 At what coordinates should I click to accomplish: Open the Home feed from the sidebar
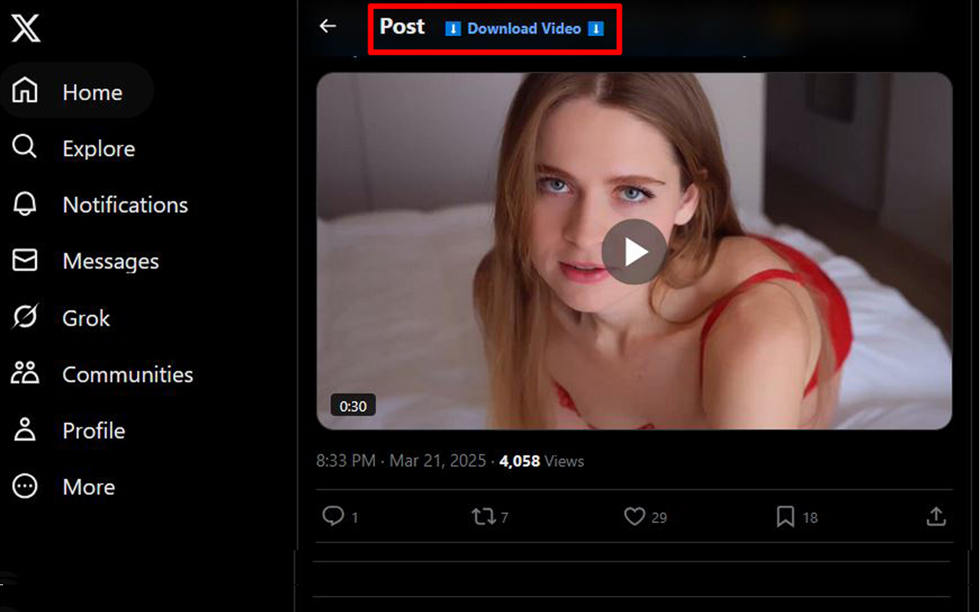(91, 91)
